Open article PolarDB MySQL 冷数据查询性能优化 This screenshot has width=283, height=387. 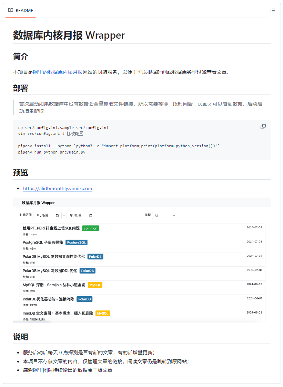(x=53, y=256)
